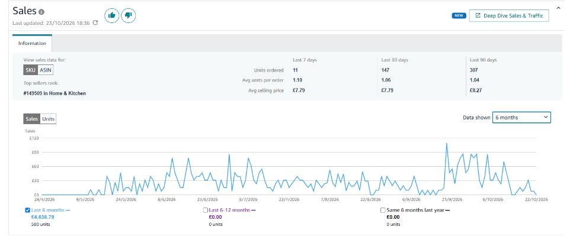Screen dimensions: 573x243
Task: Open the Sales info tooltip icon
Action: (41, 12)
